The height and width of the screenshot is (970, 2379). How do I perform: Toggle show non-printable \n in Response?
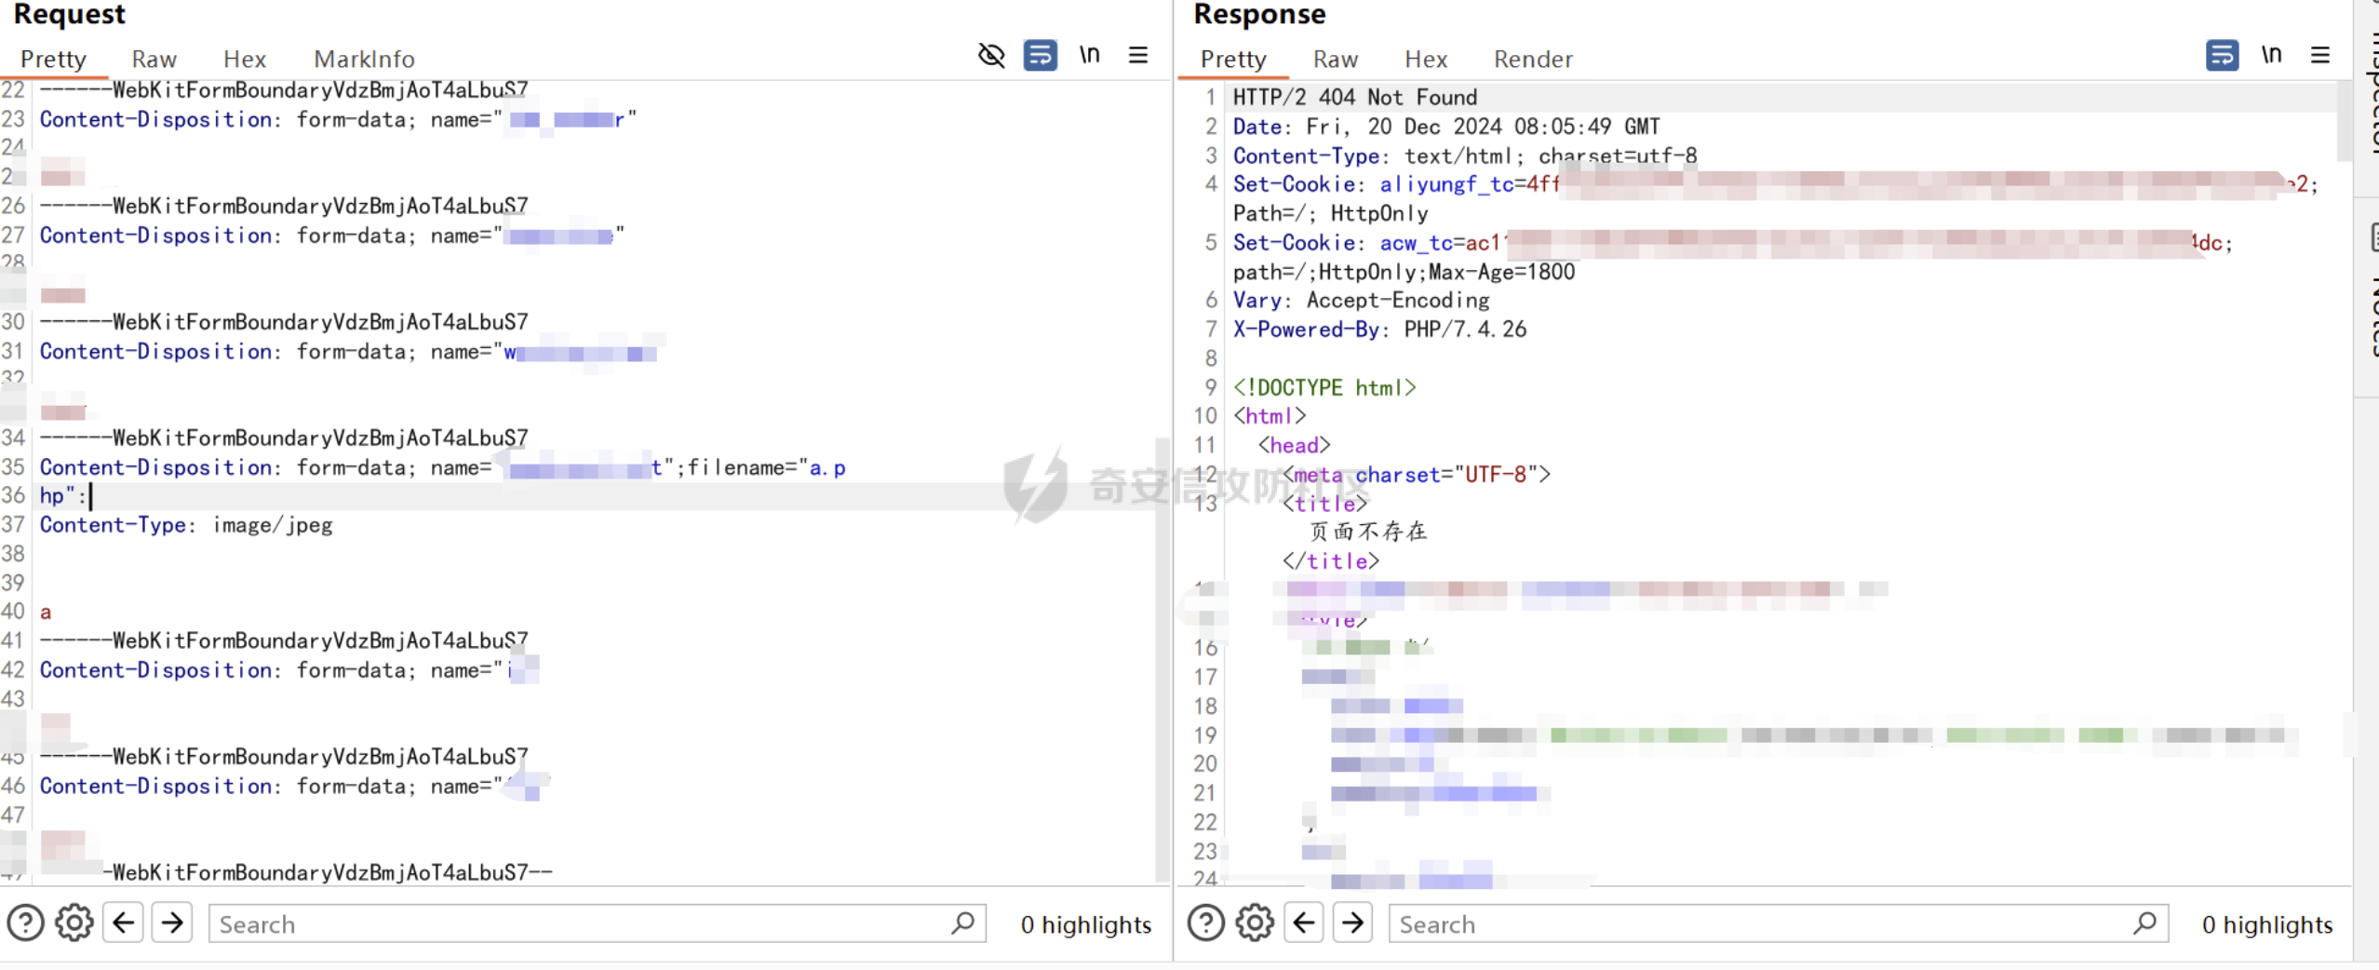[2271, 56]
